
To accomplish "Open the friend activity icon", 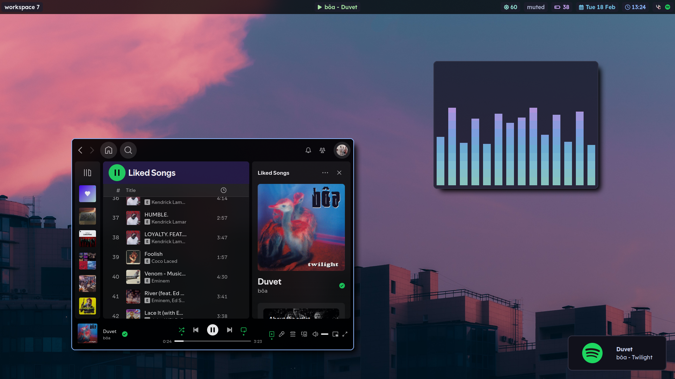I will click(x=322, y=150).
